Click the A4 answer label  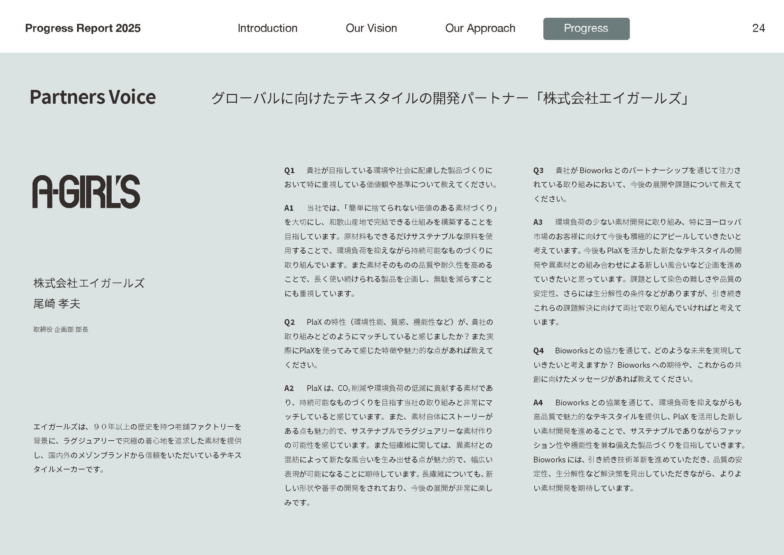tap(538, 402)
